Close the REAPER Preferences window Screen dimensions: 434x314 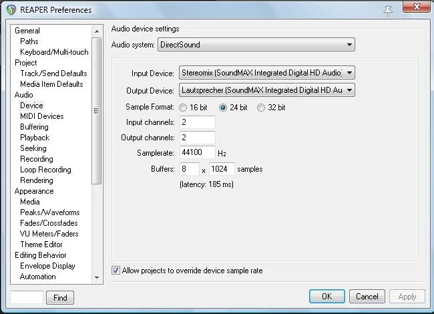pos(416,7)
